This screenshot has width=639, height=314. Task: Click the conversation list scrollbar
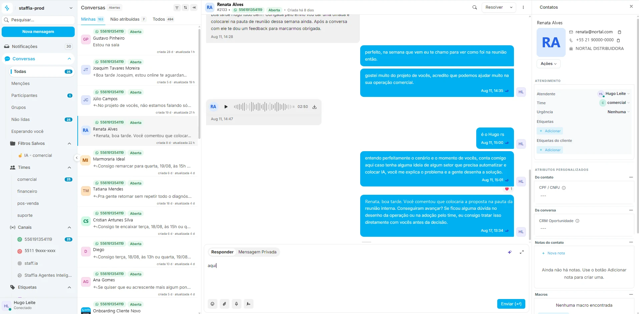tap(199, 83)
